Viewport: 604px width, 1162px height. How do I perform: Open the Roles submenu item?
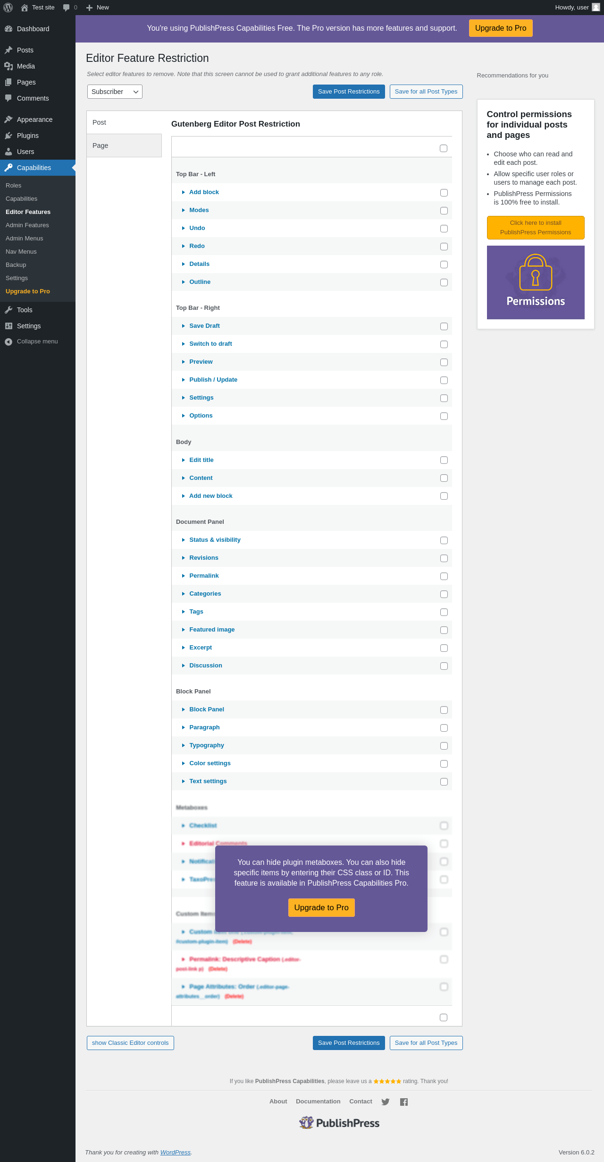tap(14, 186)
